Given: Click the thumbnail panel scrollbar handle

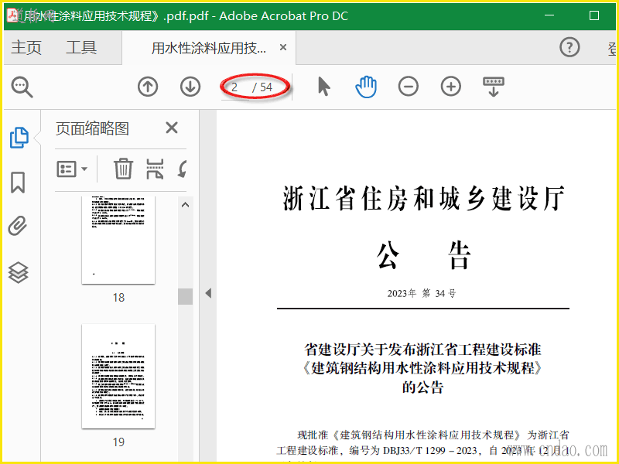Looking at the screenshot, I should (185, 296).
